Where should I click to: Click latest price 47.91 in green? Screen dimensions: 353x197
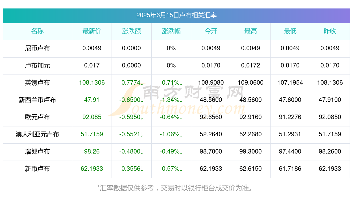tap(92, 100)
